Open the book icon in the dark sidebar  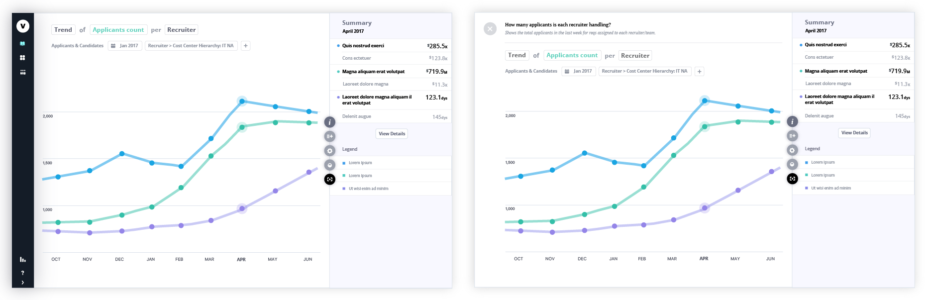coord(22,44)
